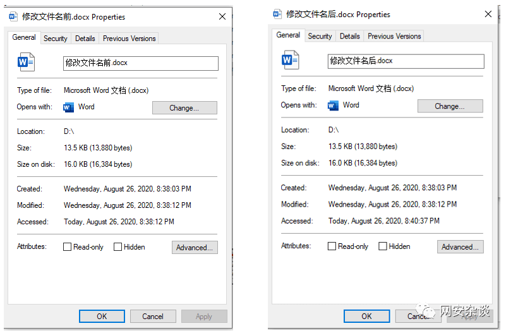Enable Read-only in 修改文件名后.docx Properties
This screenshot has height=333, width=506.
pos(332,246)
